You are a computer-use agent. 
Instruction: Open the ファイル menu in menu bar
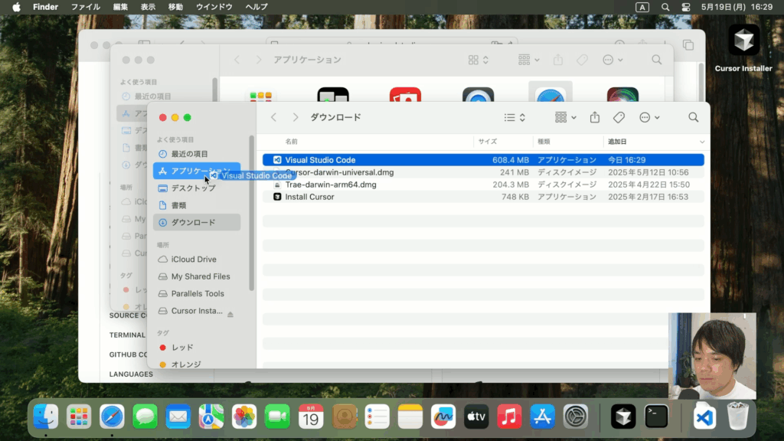85,7
